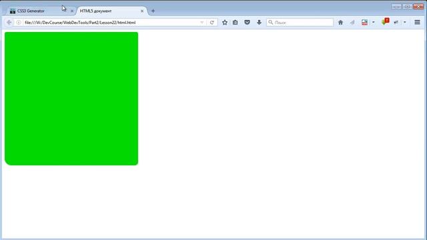Open a new tab with plus button
Viewport: 427px width, 240px height.
pos(153,11)
